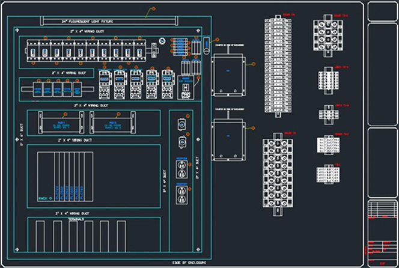Click red balloon on light fixture leader line
This screenshot has width=399, height=268.
point(153,9)
